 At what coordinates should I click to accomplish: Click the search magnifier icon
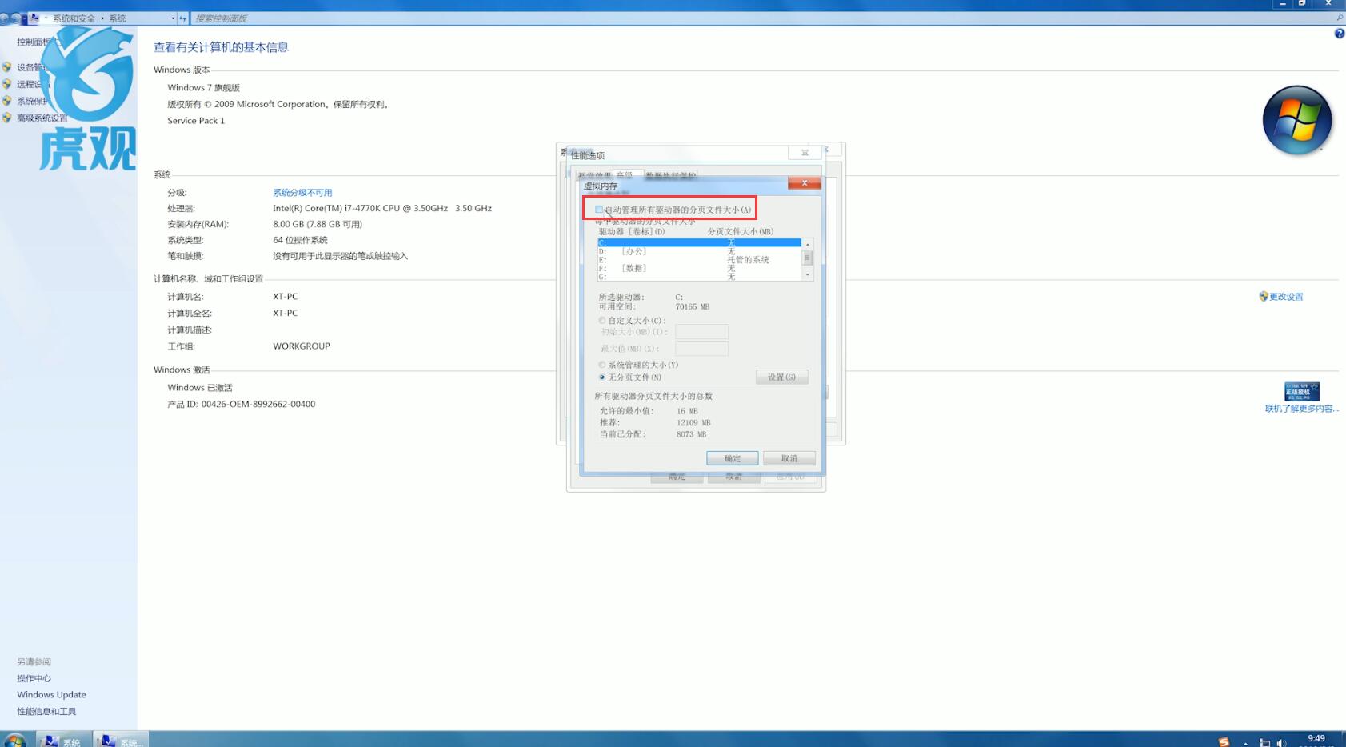tap(1340, 18)
